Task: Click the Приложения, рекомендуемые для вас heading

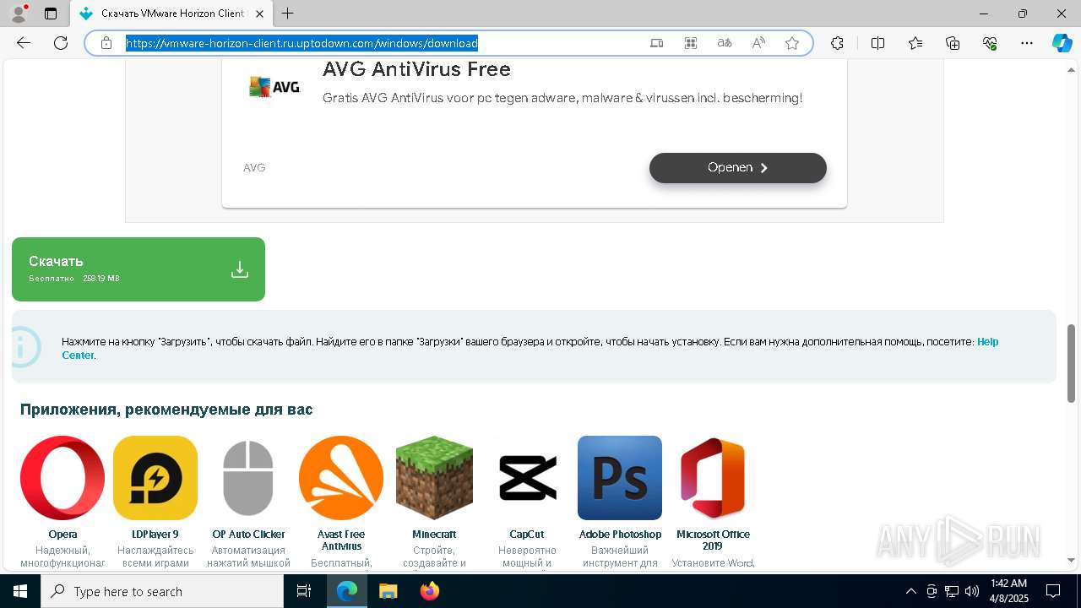Action: (x=166, y=410)
